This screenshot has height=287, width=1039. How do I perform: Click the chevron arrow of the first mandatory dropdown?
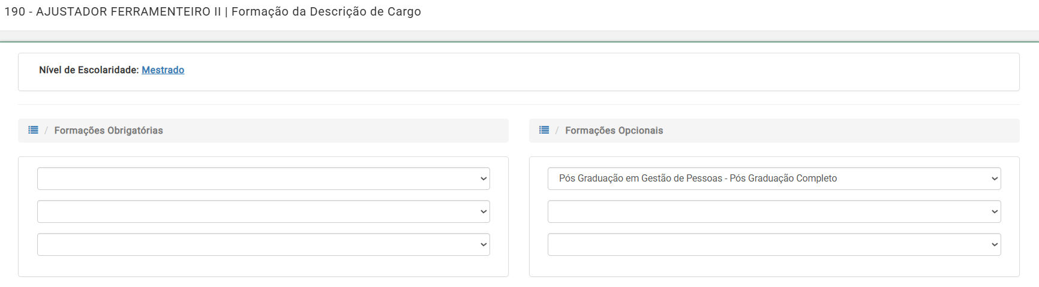(x=484, y=179)
